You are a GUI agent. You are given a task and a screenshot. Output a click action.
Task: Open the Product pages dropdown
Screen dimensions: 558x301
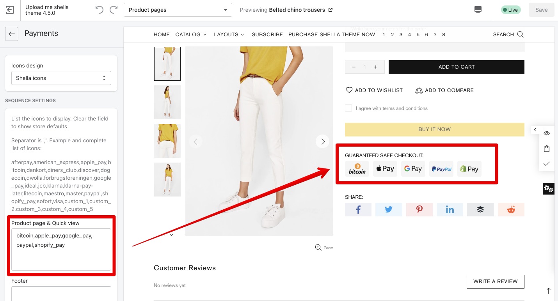click(178, 10)
